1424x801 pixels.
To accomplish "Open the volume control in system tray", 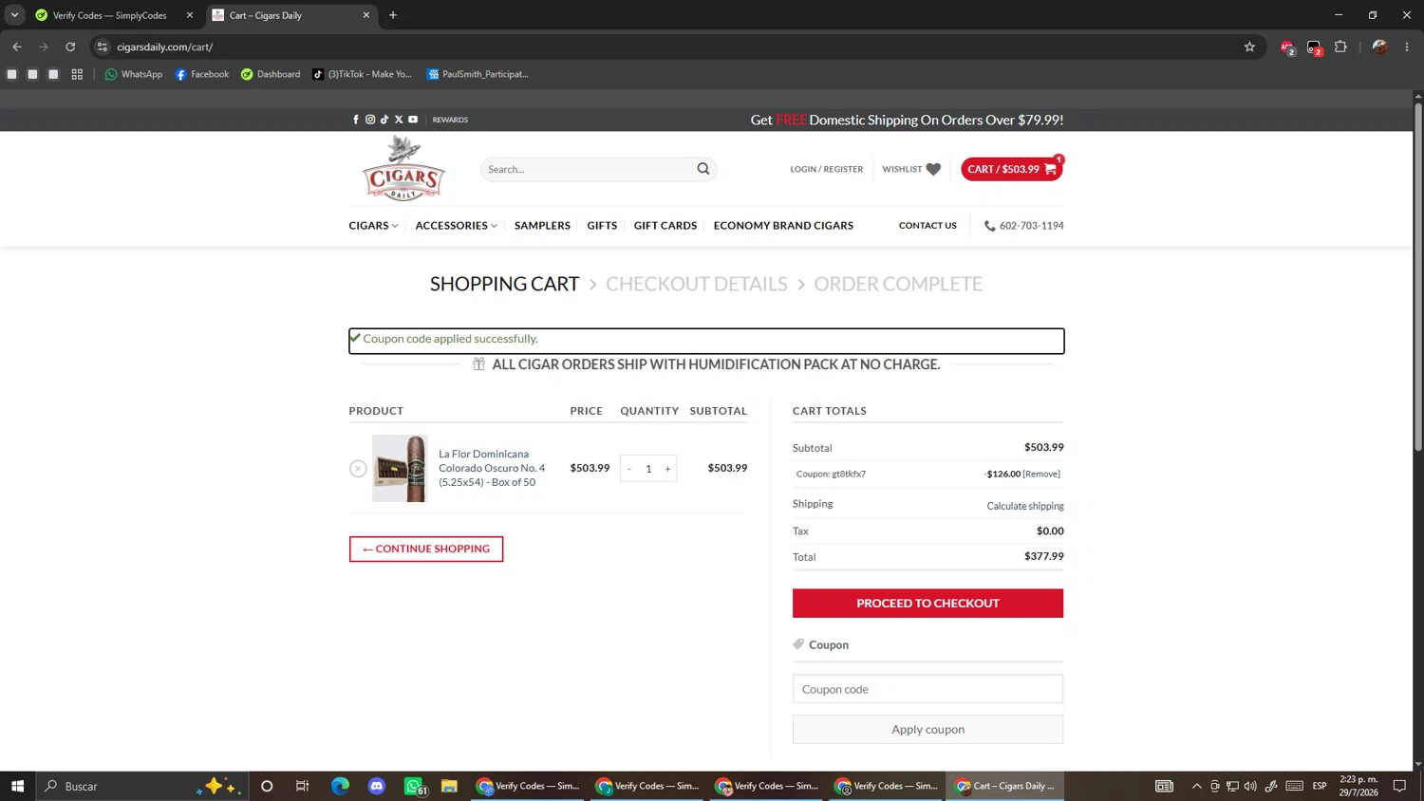I will [1250, 786].
